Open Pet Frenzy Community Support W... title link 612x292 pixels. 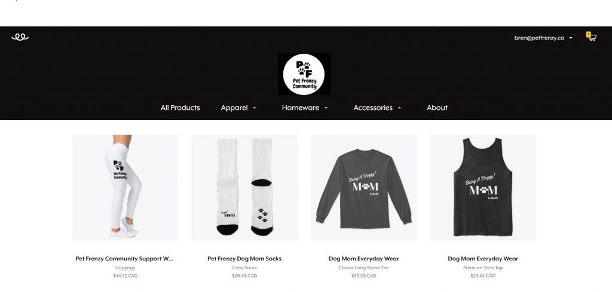tap(124, 259)
